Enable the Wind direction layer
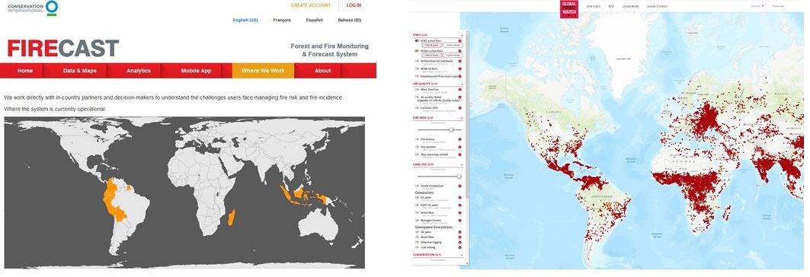Viewport: 810px width, 277px height. click(x=417, y=89)
